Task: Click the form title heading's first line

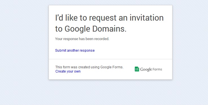Action: click(x=109, y=18)
